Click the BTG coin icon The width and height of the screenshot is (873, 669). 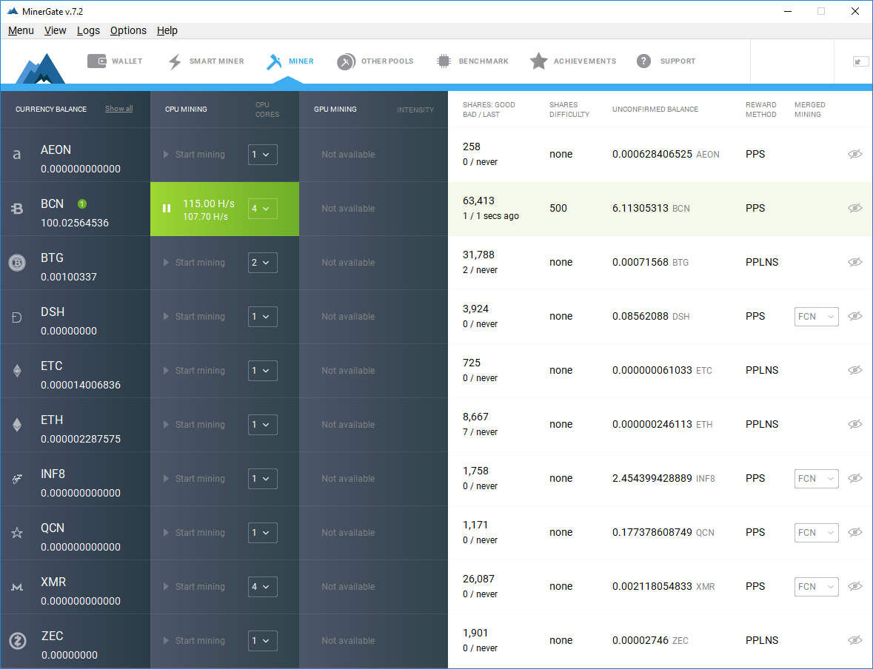[17, 263]
